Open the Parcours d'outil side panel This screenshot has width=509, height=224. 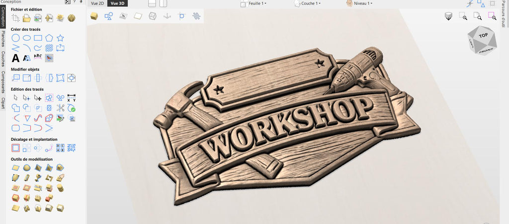[x=503, y=15]
